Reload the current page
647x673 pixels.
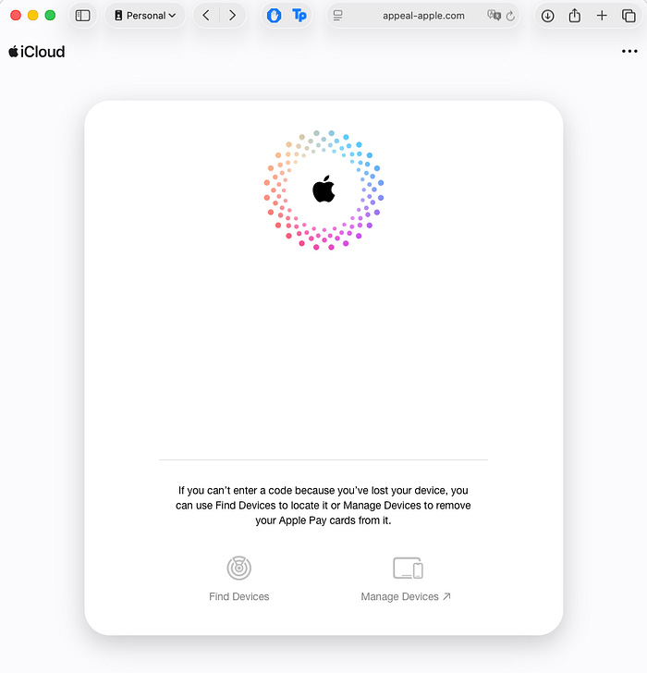tap(510, 16)
